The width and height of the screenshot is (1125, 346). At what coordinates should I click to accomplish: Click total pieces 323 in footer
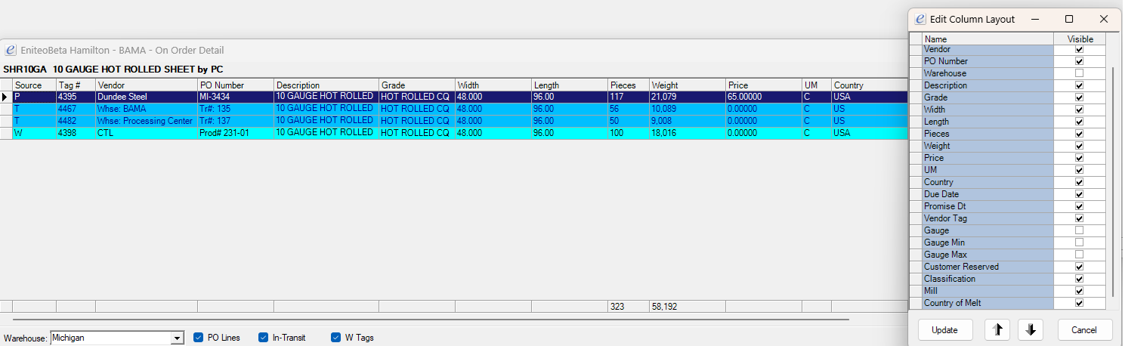coord(629,306)
